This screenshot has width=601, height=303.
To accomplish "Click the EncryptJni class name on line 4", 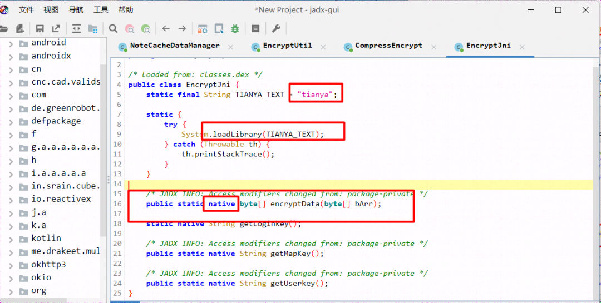I will 209,85.
